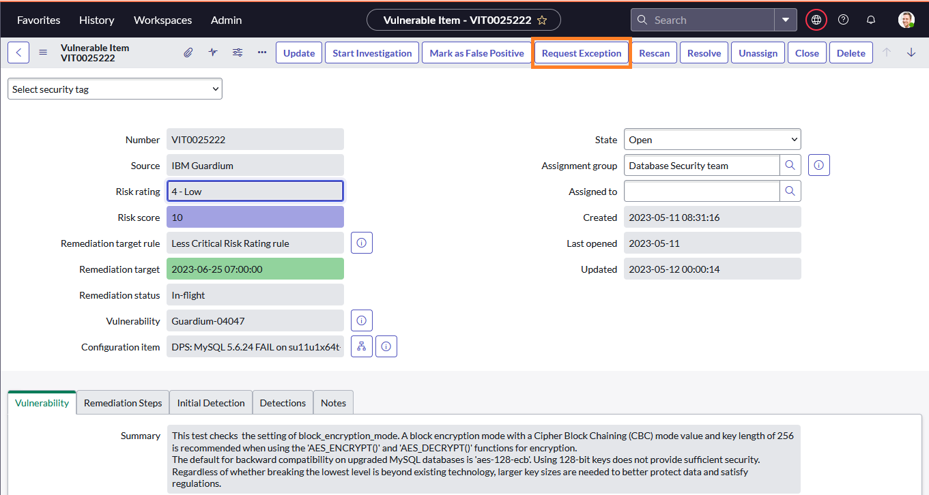Open the Select security tag dropdown
The width and height of the screenshot is (929, 495).
point(114,89)
